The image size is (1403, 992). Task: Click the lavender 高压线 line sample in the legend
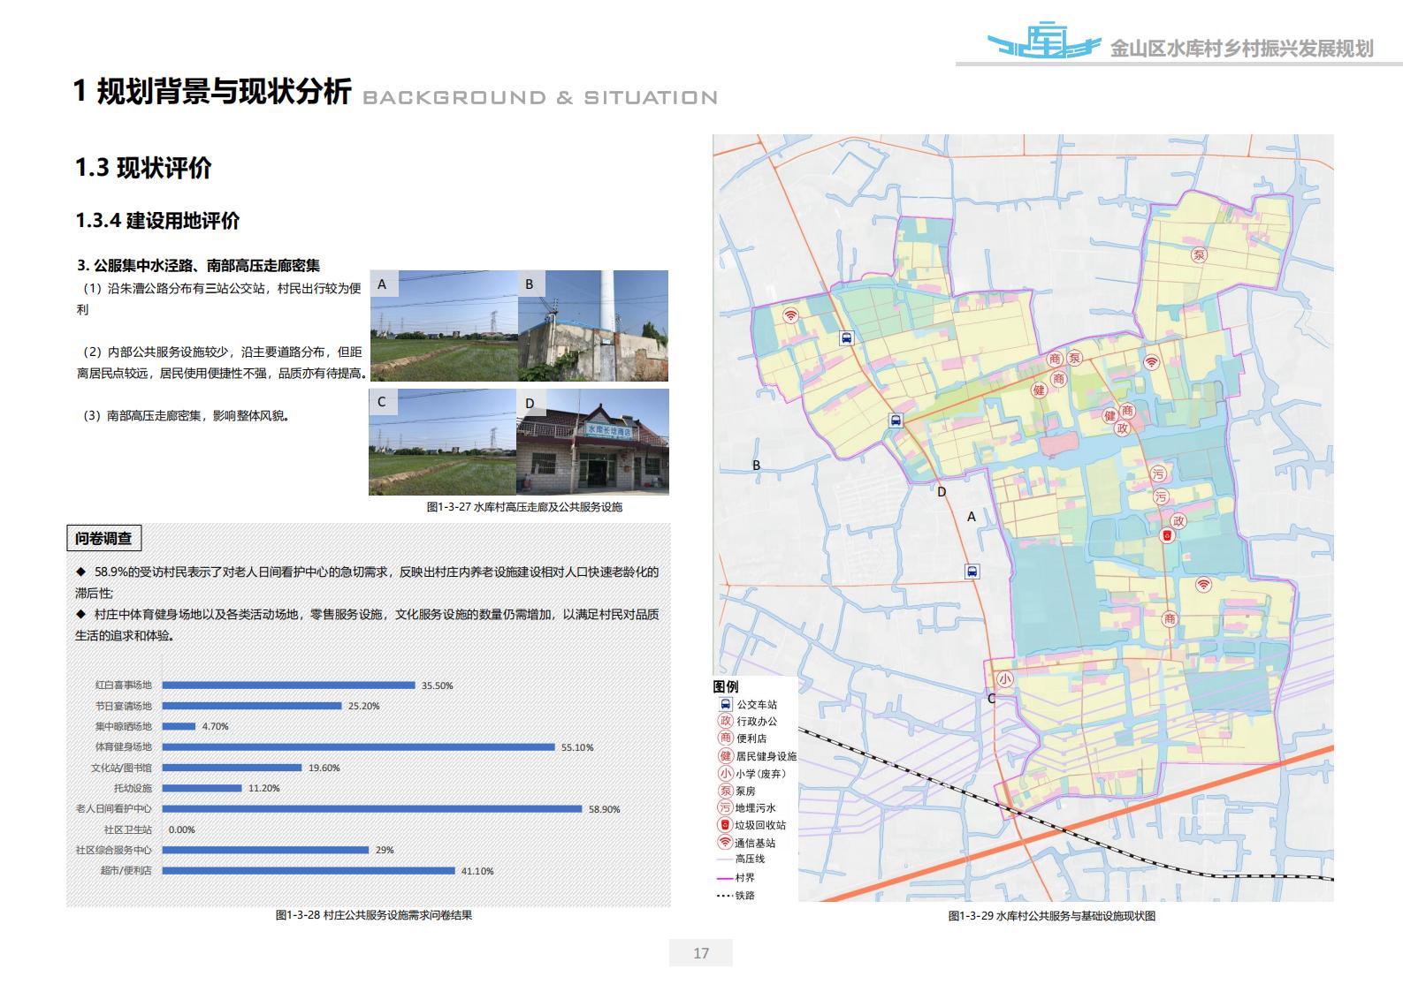click(725, 859)
